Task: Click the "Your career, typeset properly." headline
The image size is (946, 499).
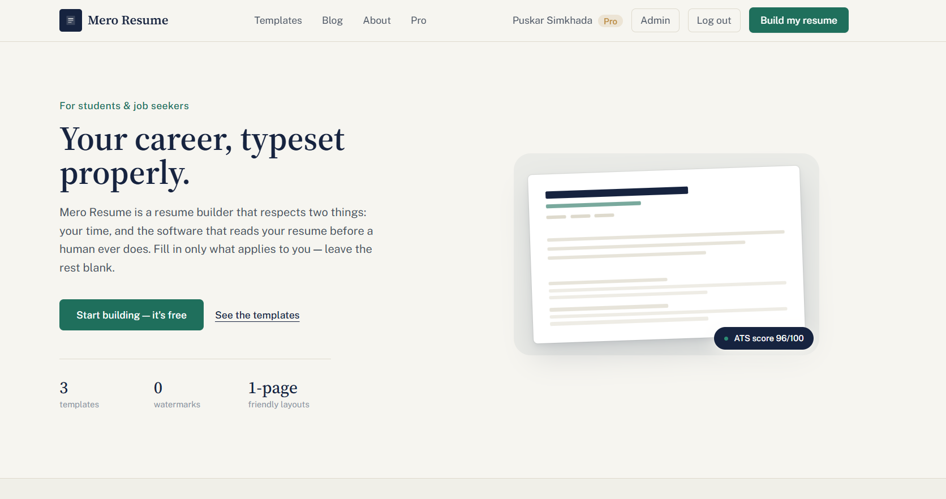Action: point(202,156)
